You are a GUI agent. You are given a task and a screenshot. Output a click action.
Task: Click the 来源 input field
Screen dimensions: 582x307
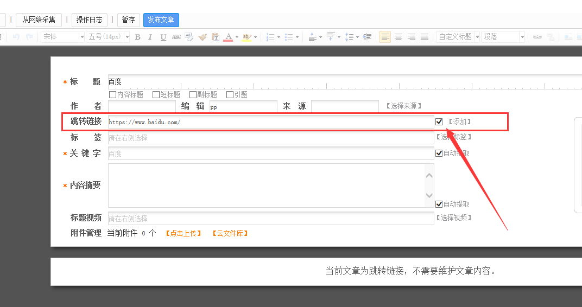point(345,106)
